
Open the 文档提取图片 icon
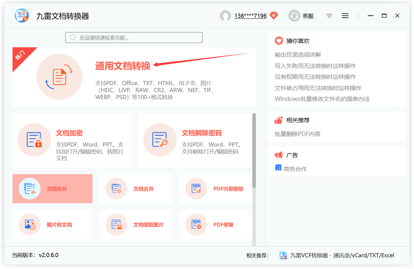point(116,224)
